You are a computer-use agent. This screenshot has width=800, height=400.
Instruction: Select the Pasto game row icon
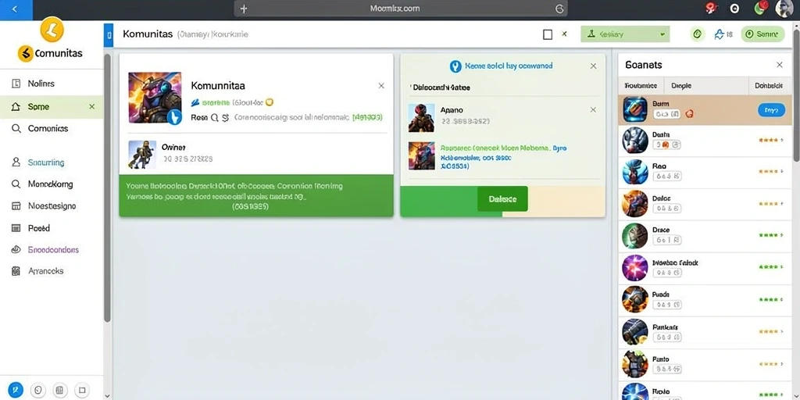coord(635,364)
